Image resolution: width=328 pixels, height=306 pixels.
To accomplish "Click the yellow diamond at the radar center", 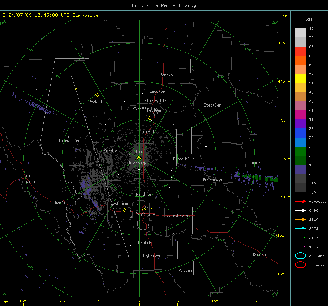I will coord(139,159).
